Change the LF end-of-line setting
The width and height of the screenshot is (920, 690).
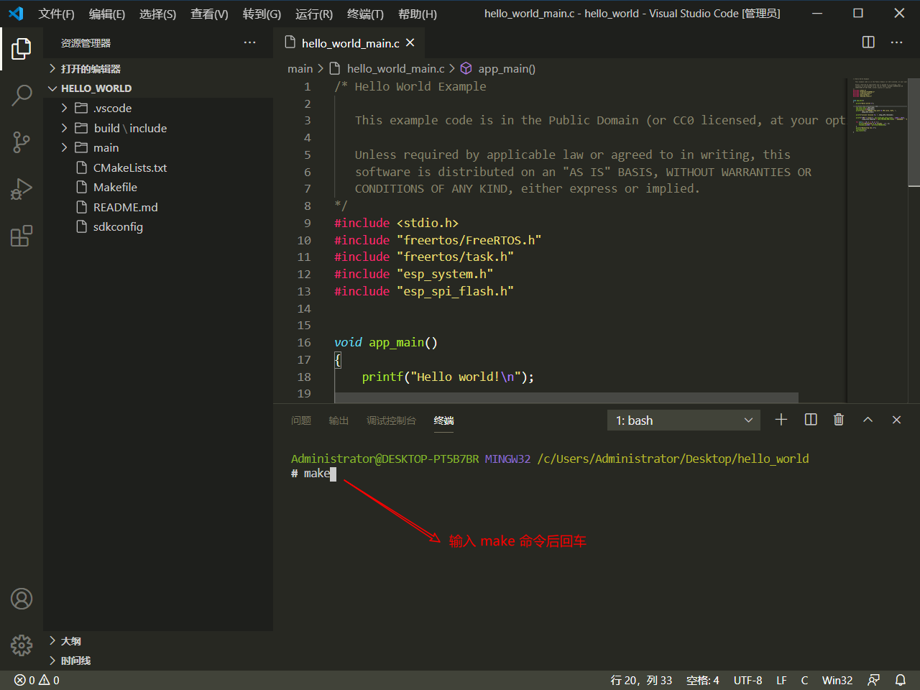coord(781,680)
